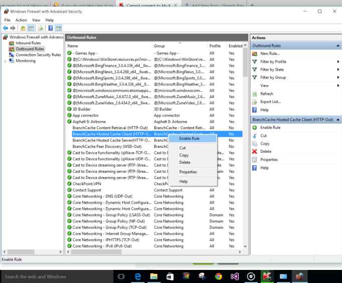Select the Contact Support rule row

(155, 190)
